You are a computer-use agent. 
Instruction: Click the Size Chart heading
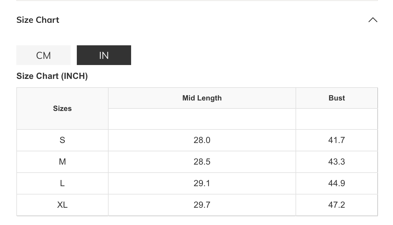coord(38,20)
